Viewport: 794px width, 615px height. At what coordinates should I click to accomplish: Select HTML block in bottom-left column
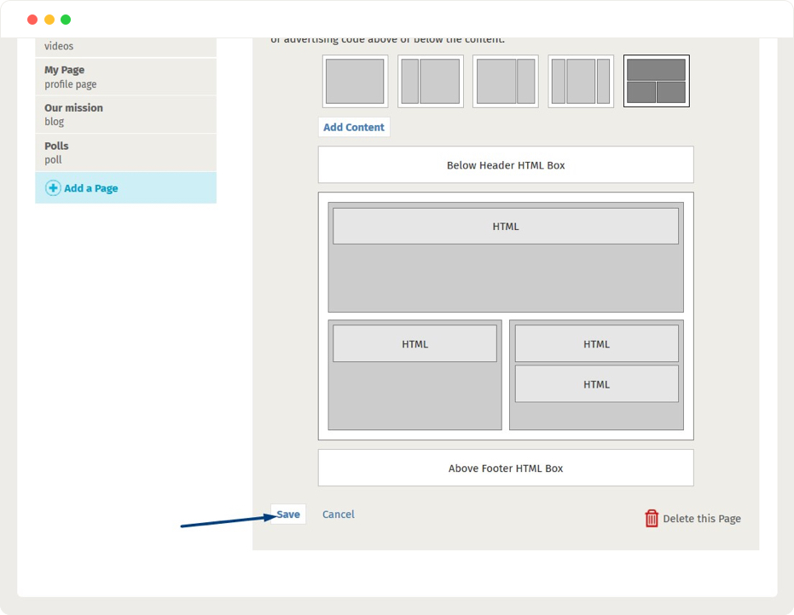point(414,343)
